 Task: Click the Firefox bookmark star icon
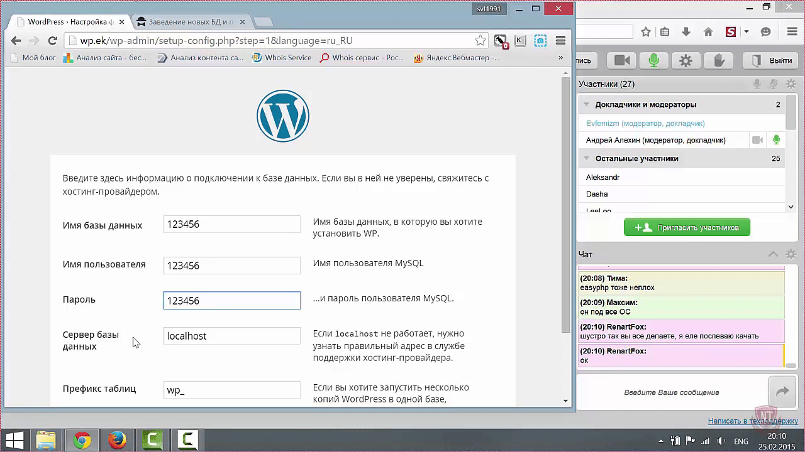point(646,32)
